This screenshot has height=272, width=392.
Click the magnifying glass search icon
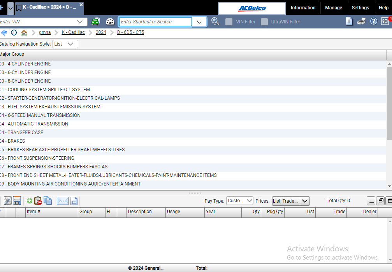pyautogui.click(x=215, y=21)
